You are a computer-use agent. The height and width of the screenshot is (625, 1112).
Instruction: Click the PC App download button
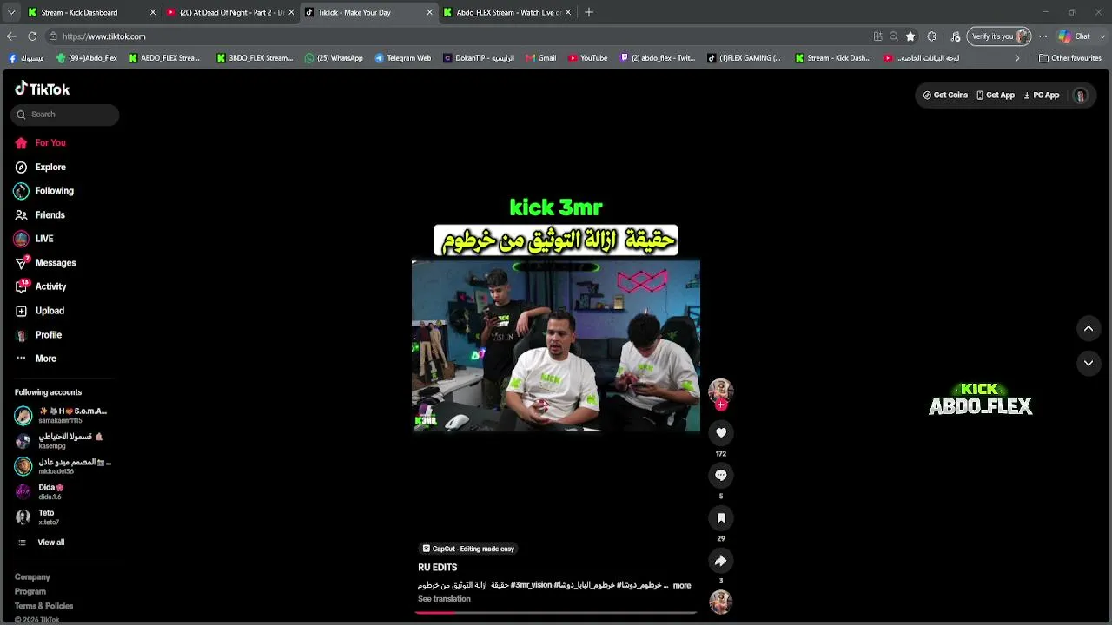click(1042, 95)
